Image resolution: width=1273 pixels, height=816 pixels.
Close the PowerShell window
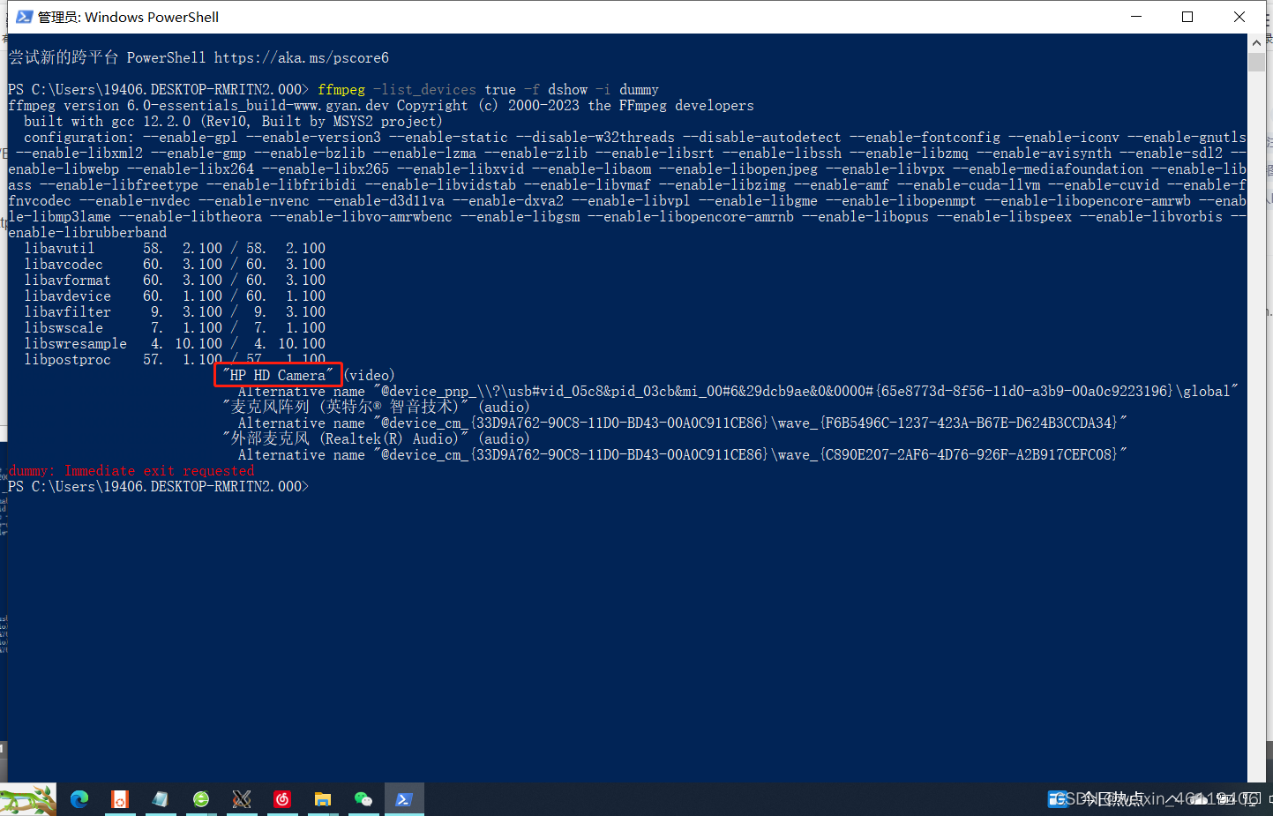pyautogui.click(x=1239, y=17)
